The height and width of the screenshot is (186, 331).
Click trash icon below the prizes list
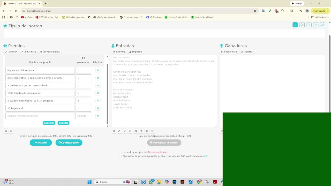click(11, 131)
